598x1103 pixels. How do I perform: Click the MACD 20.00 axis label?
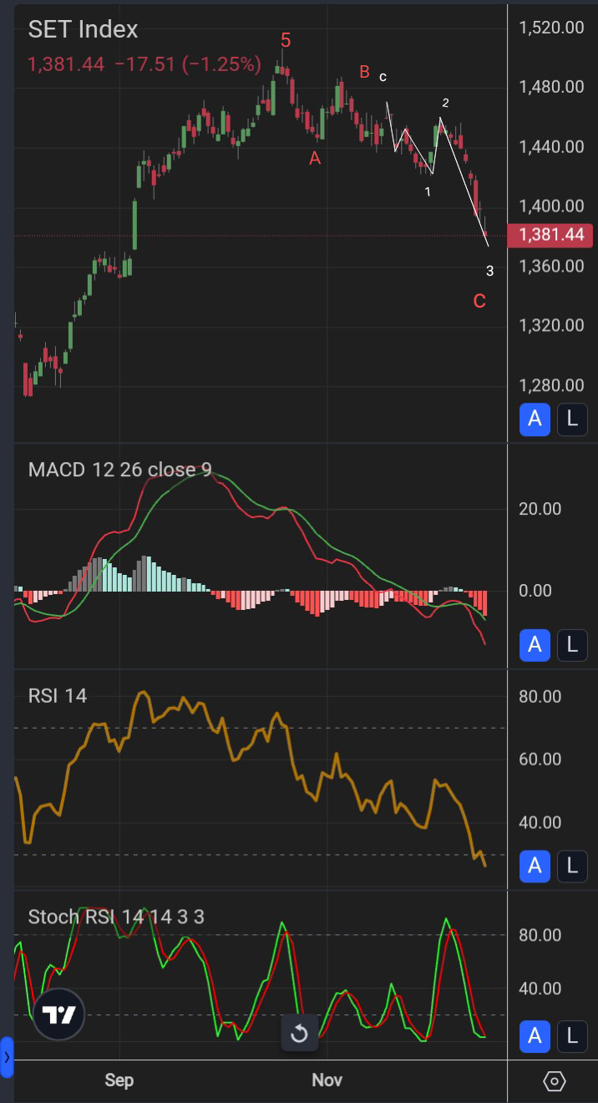540,509
